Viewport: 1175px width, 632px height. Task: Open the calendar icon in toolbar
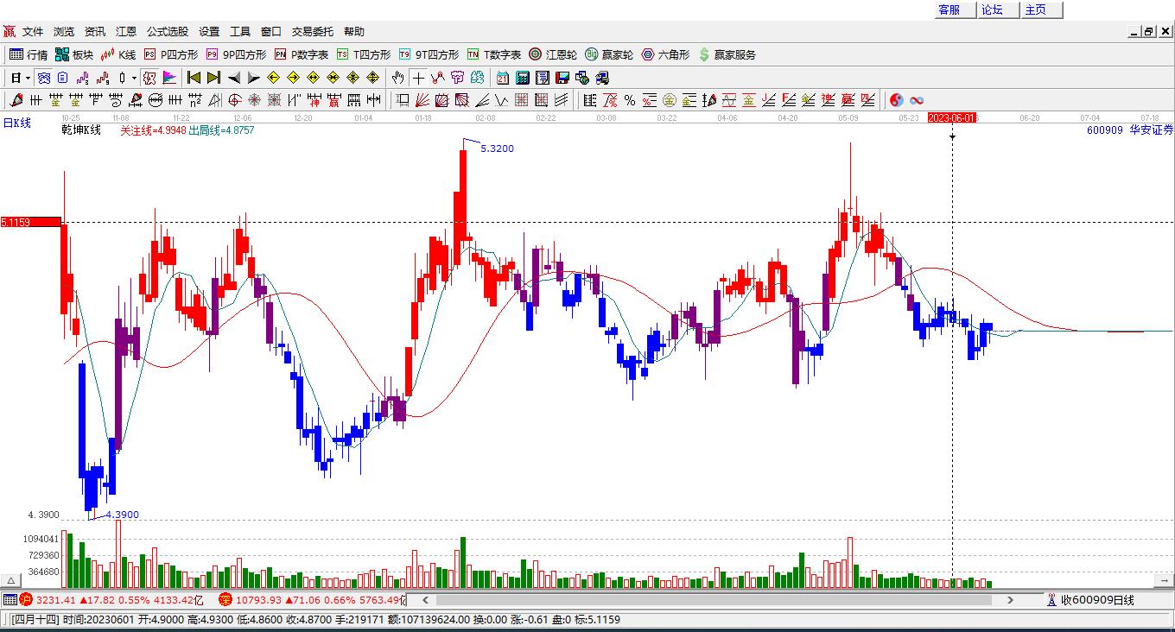tap(503, 78)
